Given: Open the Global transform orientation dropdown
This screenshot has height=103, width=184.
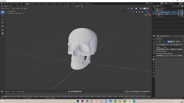Looking at the screenshot, I should 68,6.
